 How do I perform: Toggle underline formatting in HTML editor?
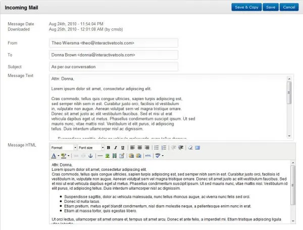click(122, 148)
